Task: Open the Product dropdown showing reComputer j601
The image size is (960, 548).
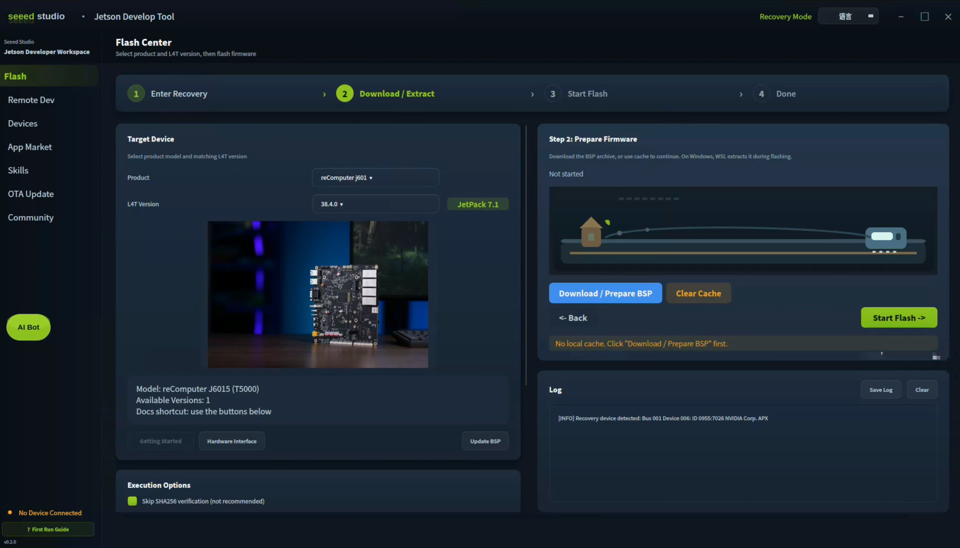Action: [375, 177]
